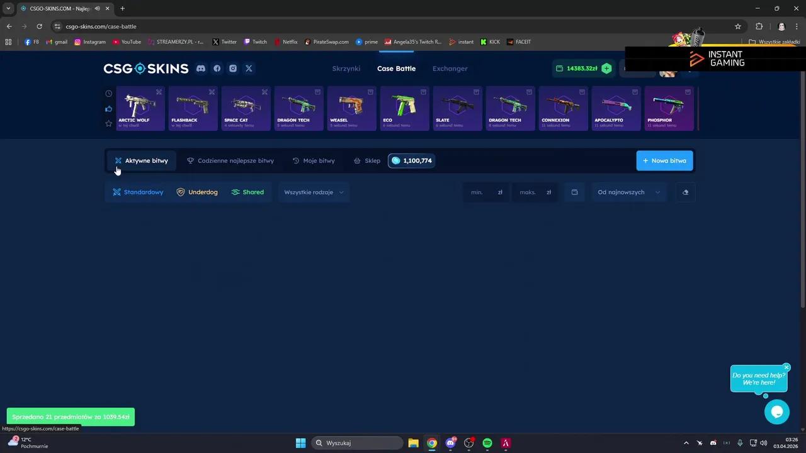Switch to the Skrzynki tab
Image resolution: width=806 pixels, height=453 pixels.
346,68
